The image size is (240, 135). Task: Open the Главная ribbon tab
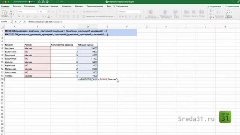pyautogui.click(x=5, y=6)
